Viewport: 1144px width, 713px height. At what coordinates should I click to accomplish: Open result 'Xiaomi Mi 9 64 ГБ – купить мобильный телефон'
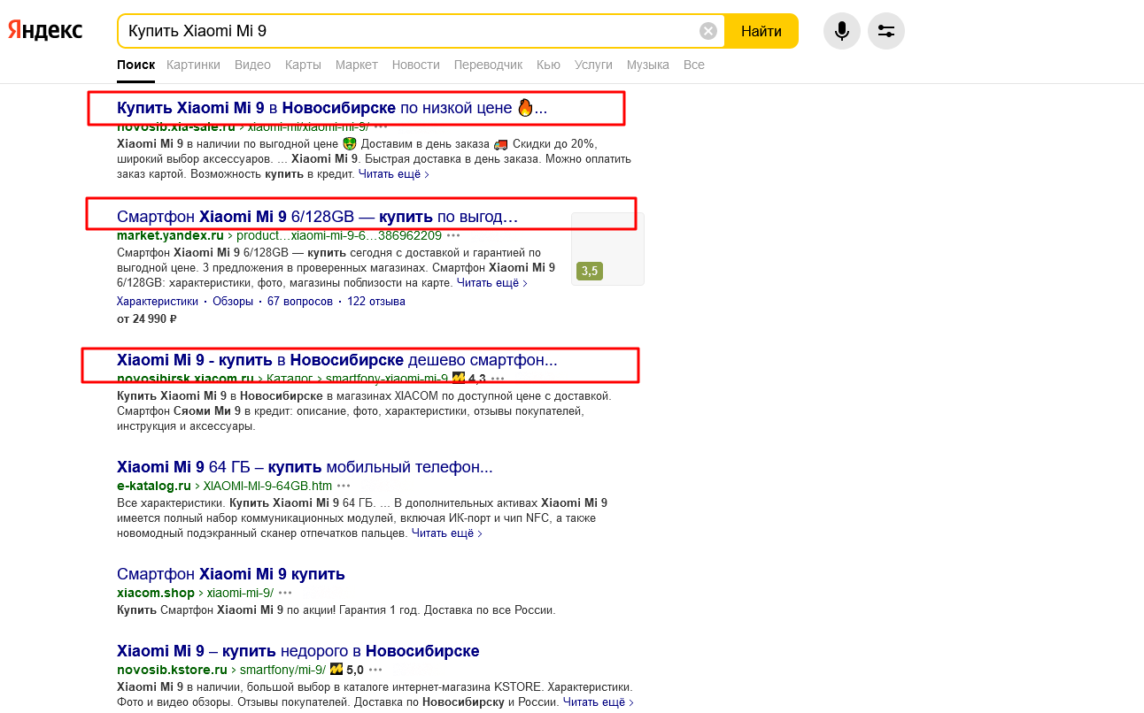click(x=305, y=466)
